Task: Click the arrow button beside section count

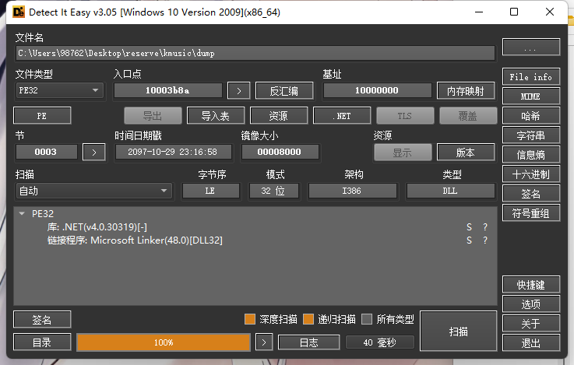Action: [93, 152]
